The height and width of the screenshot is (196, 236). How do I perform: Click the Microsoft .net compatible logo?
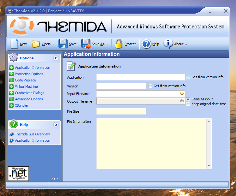18,174
